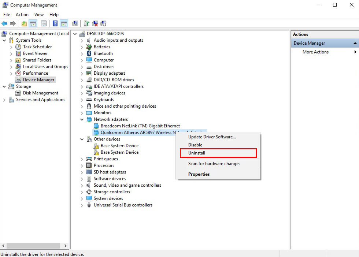Click the Properties sheet toolbar icon
This screenshot has height=257, width=359.
point(44,23)
